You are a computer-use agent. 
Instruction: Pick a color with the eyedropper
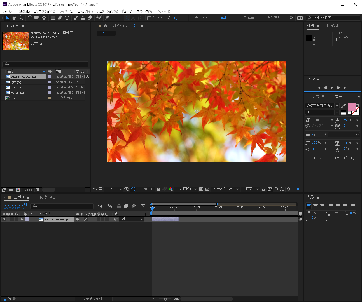tap(344, 106)
